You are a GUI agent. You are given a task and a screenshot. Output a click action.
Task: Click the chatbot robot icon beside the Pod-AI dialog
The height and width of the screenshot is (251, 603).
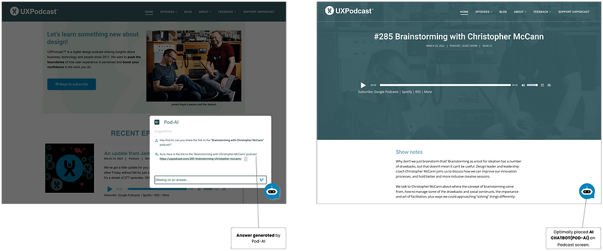[x=272, y=191]
